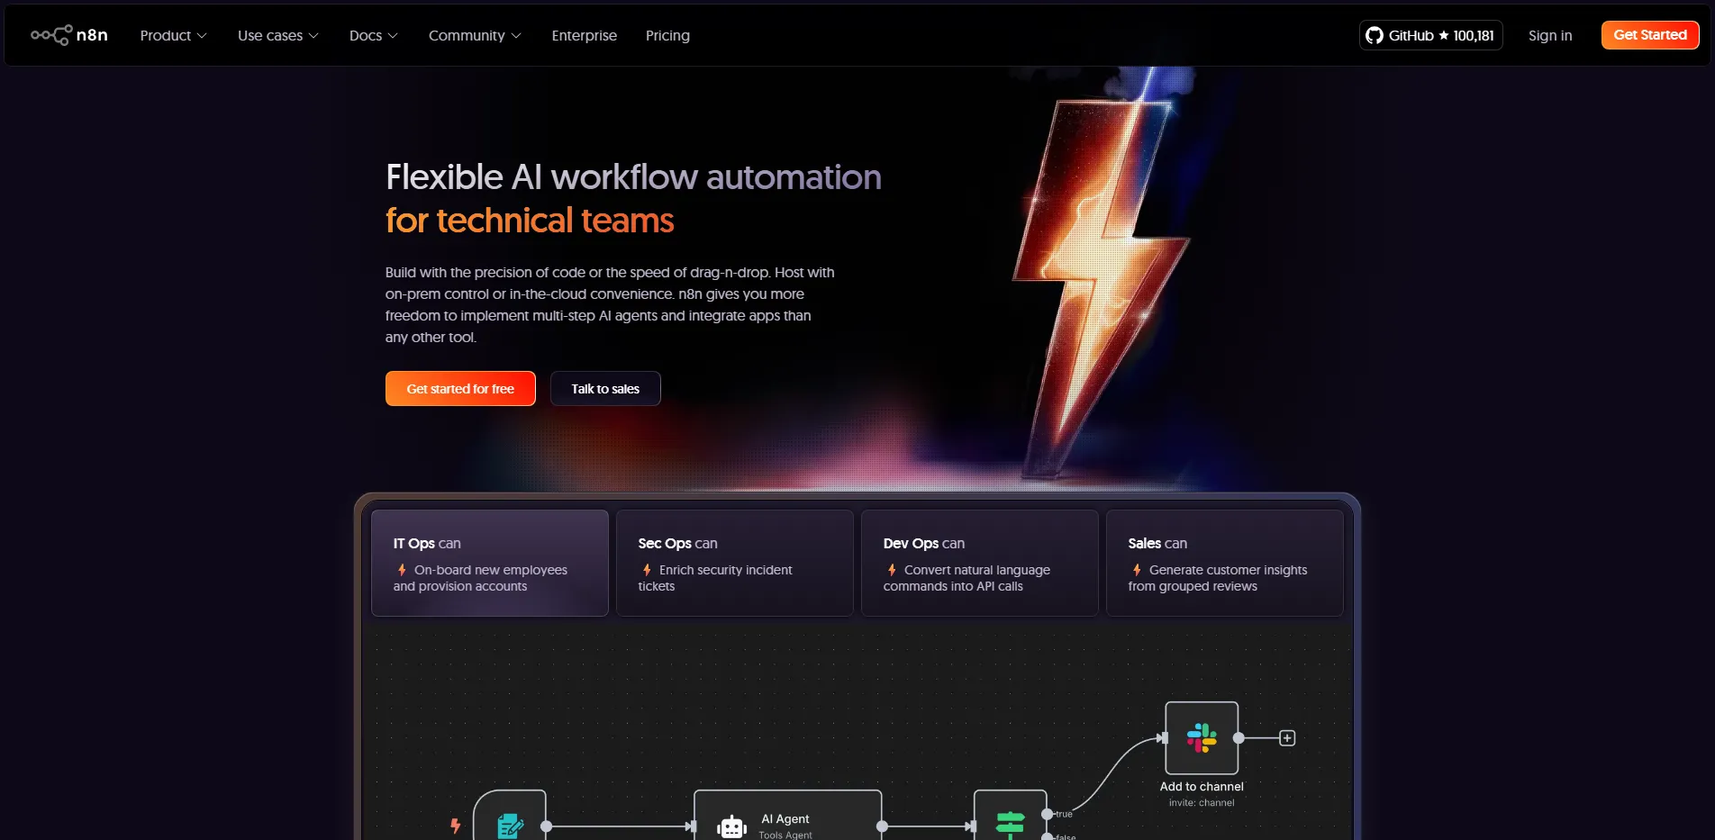Open the Use cases dropdown
This screenshot has height=840, width=1715.
tap(277, 35)
